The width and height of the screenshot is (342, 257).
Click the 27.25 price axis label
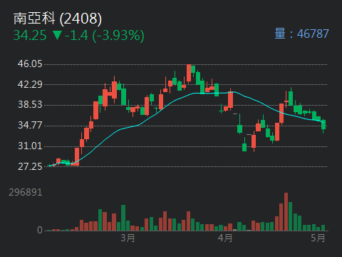[x=30, y=166]
